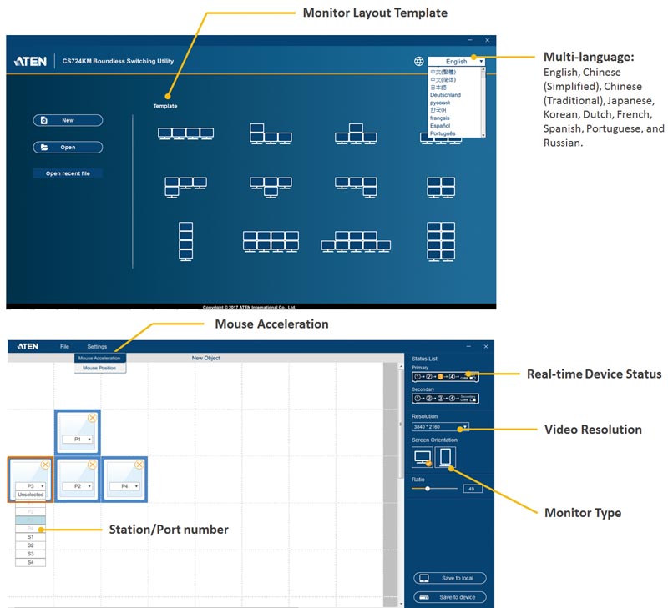Select the four-monitors-in-a-row template

point(185,133)
